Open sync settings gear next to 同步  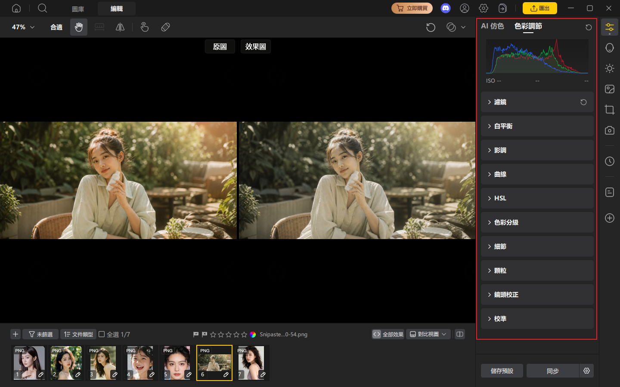coord(586,371)
